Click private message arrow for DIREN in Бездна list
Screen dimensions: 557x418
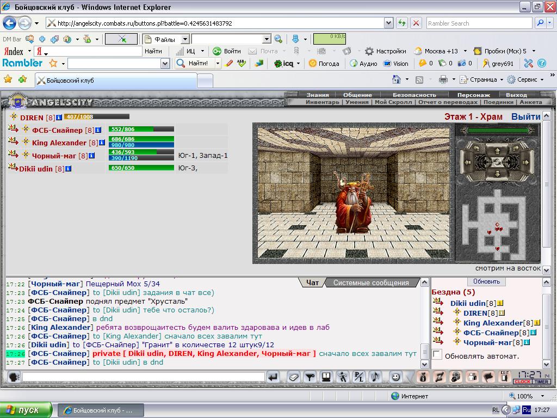(x=438, y=312)
